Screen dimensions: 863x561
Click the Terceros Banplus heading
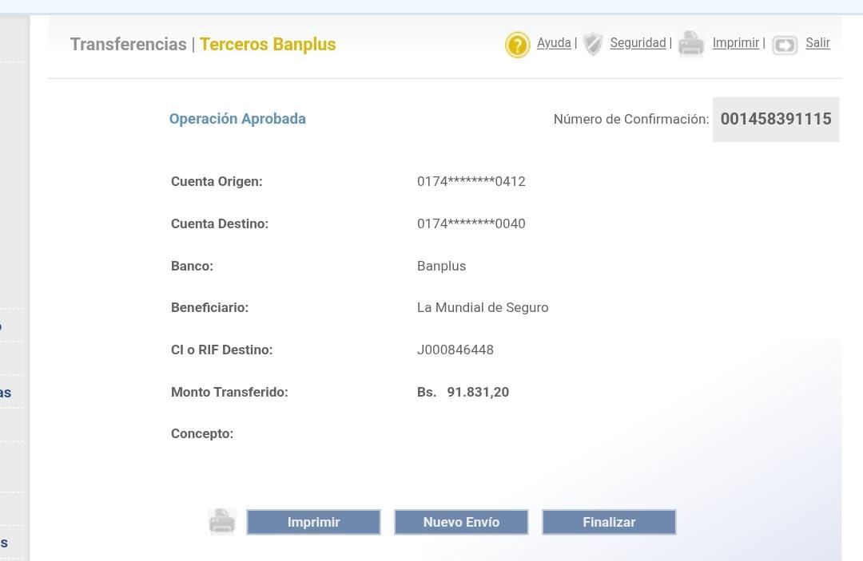268,45
